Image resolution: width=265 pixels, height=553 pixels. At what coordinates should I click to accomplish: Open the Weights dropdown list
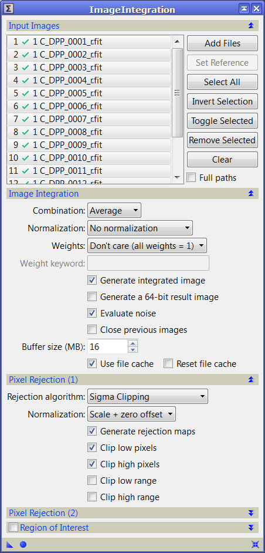pyautogui.click(x=147, y=246)
